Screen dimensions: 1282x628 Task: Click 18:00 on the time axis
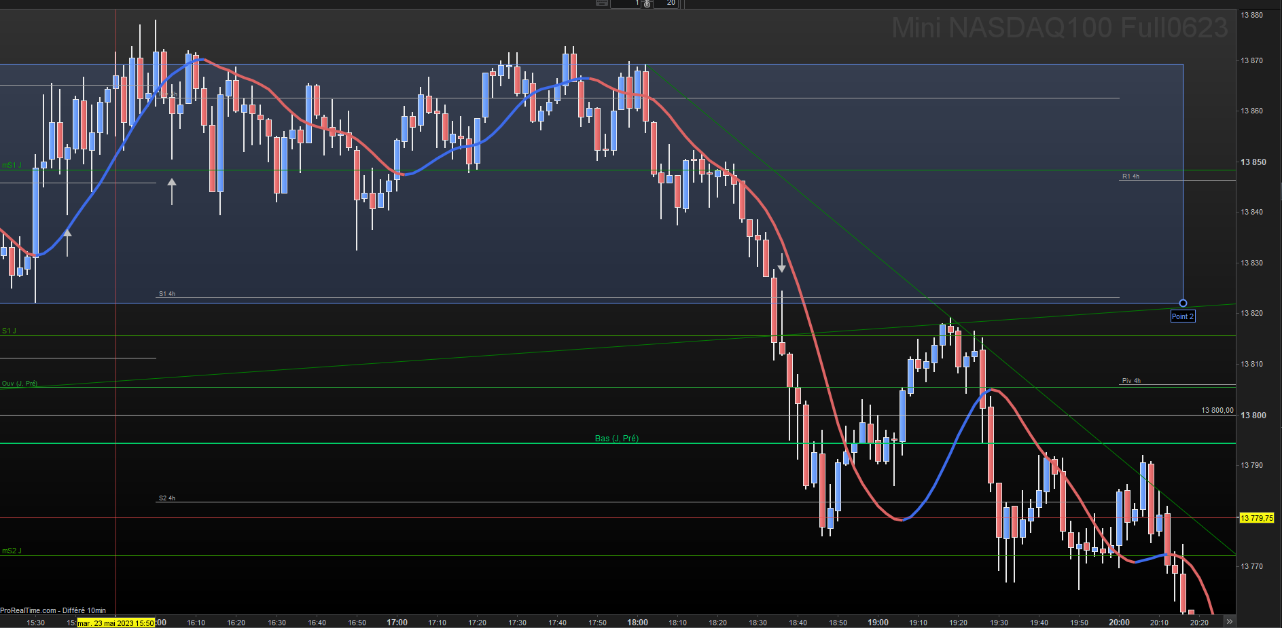click(637, 623)
